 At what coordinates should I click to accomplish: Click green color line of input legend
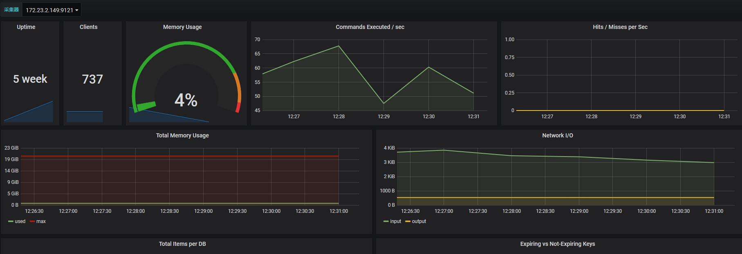[386, 221]
